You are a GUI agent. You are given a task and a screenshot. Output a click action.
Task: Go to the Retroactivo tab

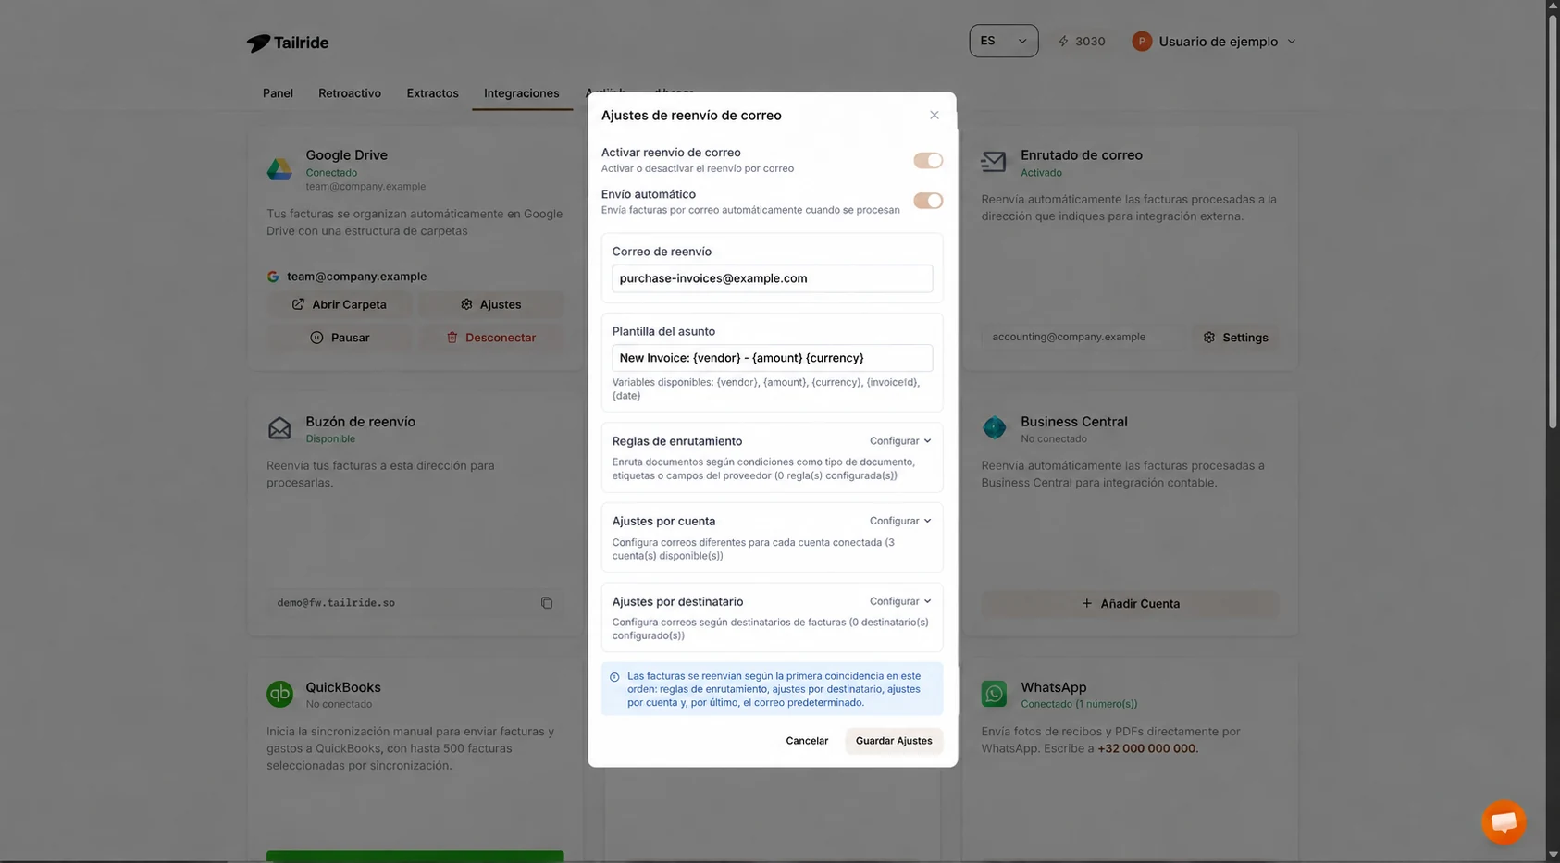(x=350, y=93)
